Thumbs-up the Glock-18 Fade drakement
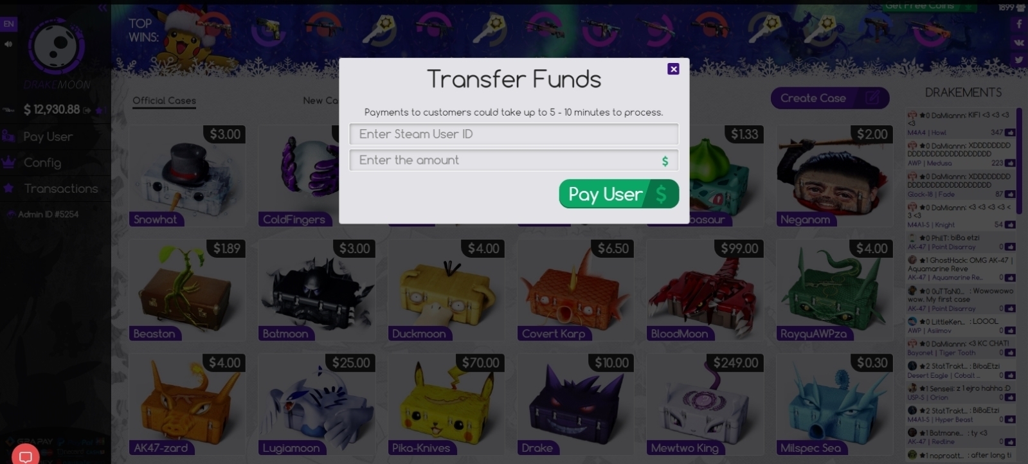 pos(1010,194)
